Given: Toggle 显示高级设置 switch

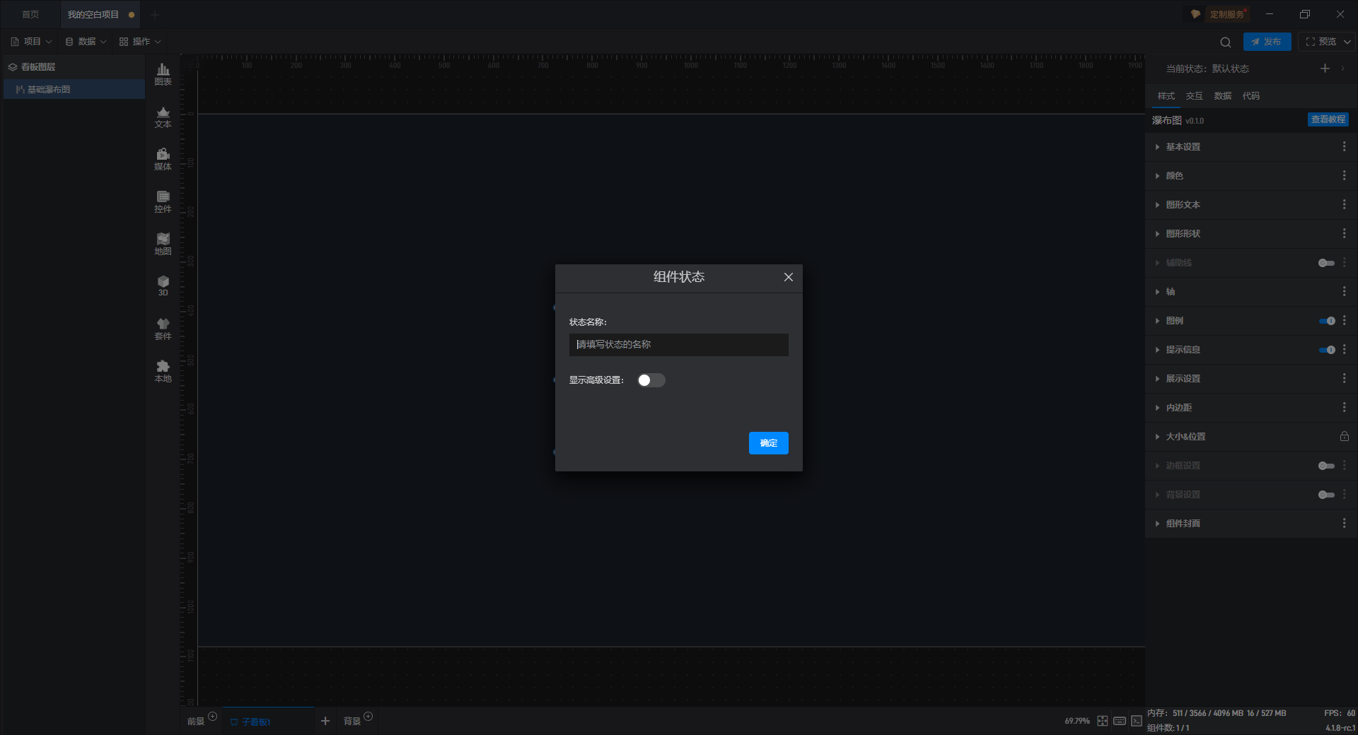Looking at the screenshot, I should pyautogui.click(x=651, y=380).
